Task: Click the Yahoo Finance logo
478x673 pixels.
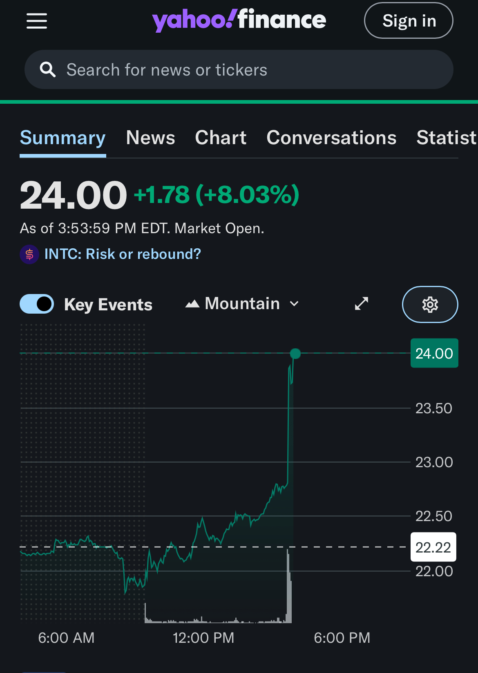Action: click(x=239, y=20)
